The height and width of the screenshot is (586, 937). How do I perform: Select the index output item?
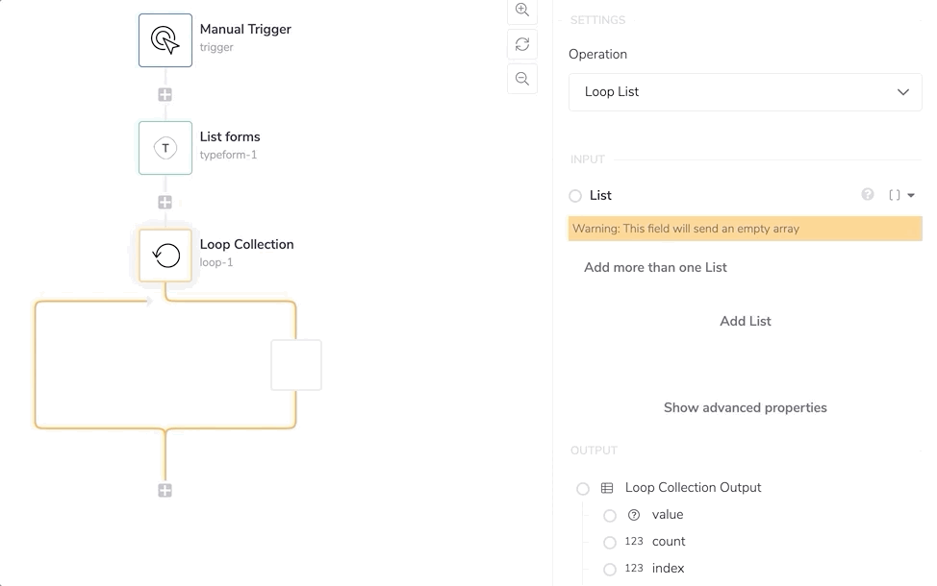pos(668,569)
